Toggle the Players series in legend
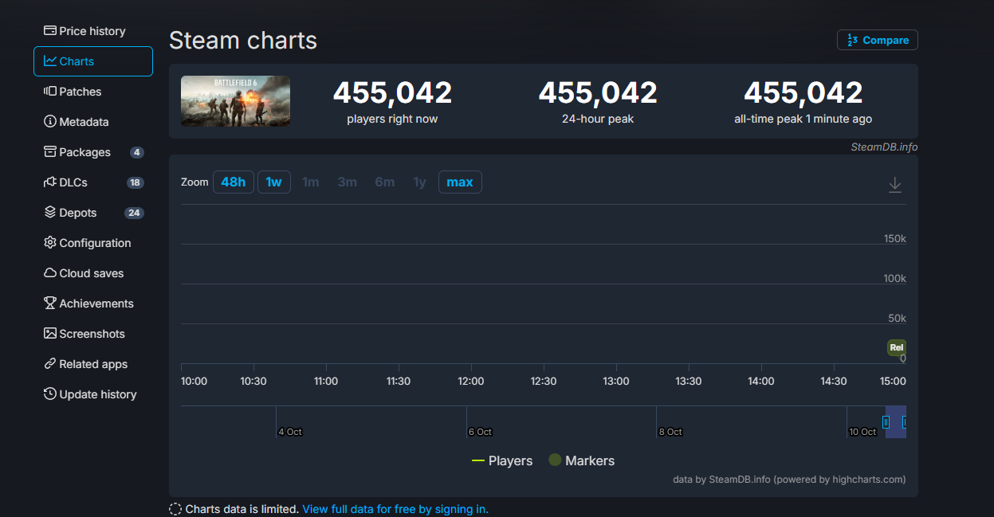Image resolution: width=994 pixels, height=517 pixels. (x=502, y=460)
